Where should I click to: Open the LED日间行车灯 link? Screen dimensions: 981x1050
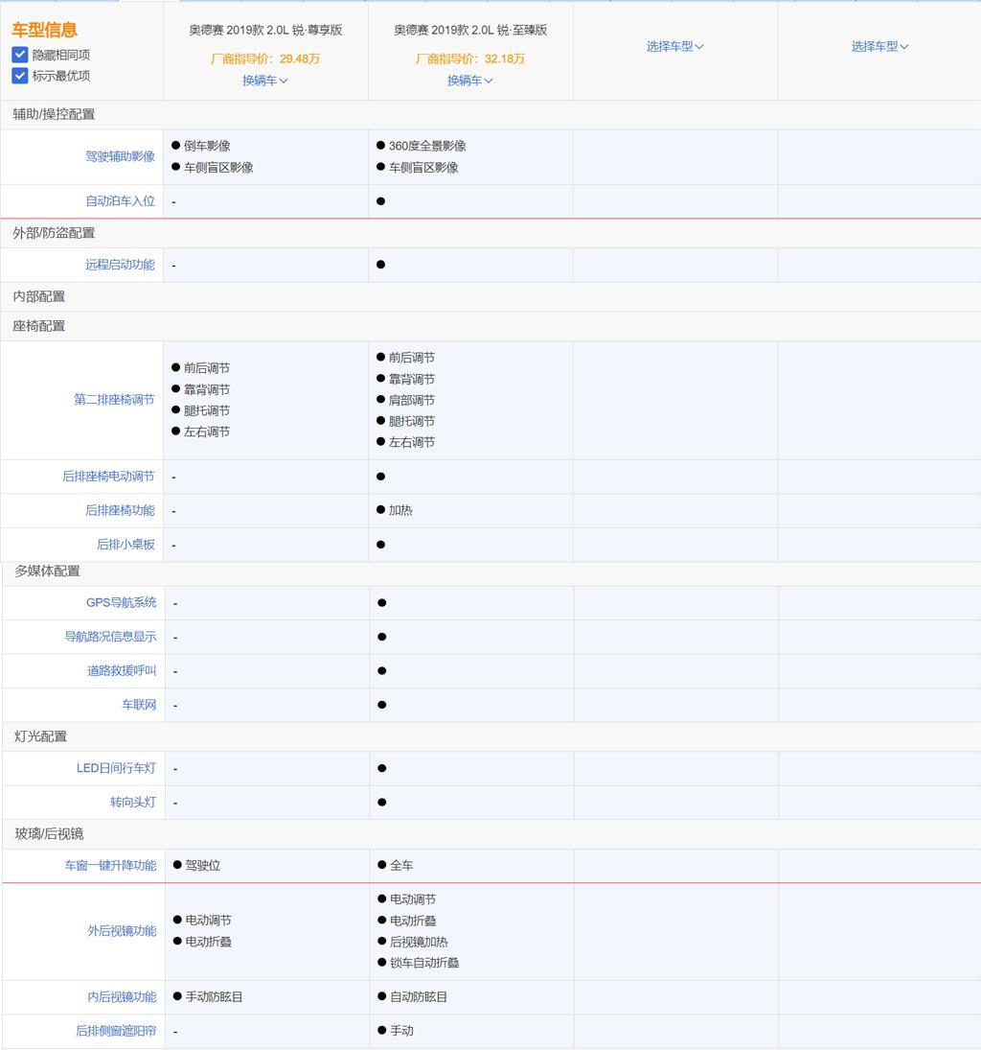click(x=116, y=768)
